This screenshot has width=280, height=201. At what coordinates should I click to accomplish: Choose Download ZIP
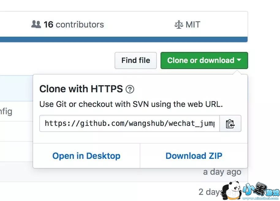[194, 156]
